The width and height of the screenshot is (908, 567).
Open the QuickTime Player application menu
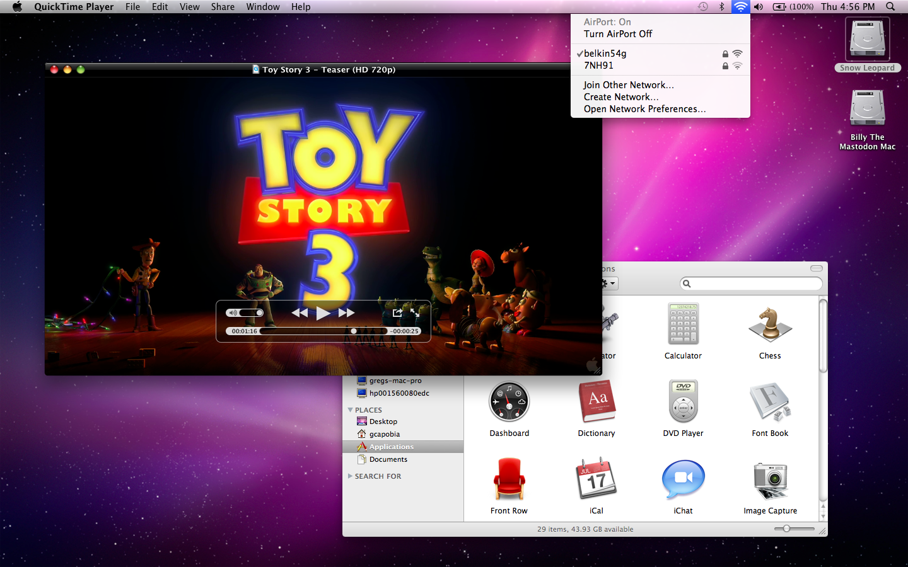[74, 6]
